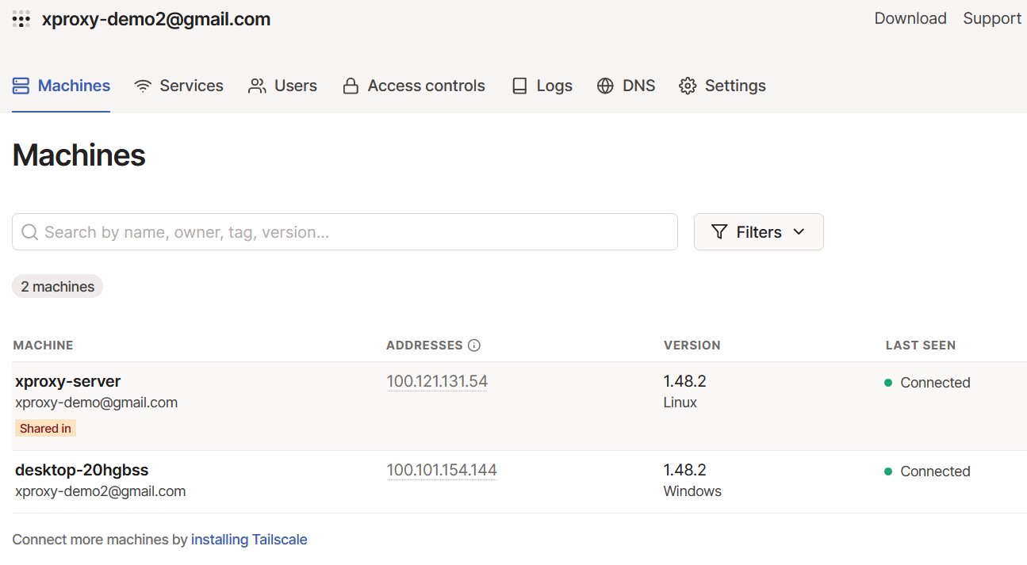Switch to the DNS tab
Image resolution: width=1027 pixels, height=565 pixels.
pyautogui.click(x=626, y=86)
